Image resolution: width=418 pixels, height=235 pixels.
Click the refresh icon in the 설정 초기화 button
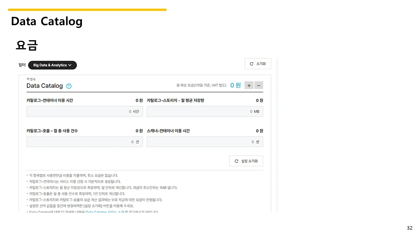236,161
